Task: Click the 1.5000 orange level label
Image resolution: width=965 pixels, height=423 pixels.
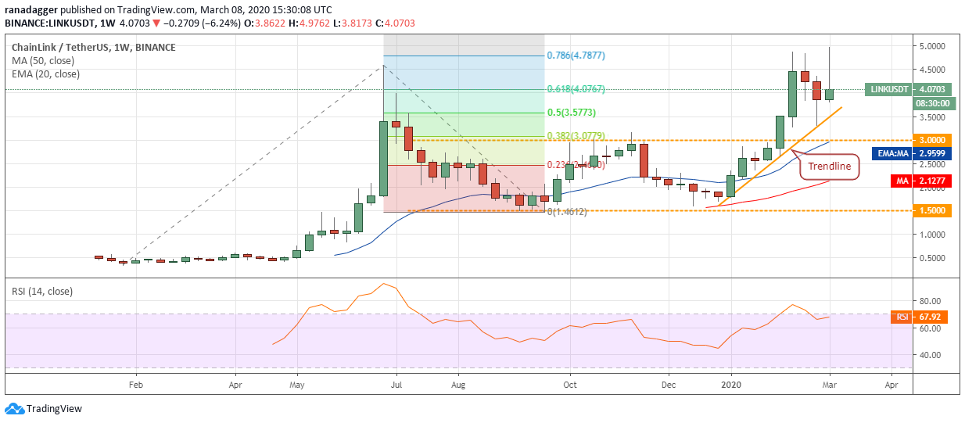Action: 934,210
